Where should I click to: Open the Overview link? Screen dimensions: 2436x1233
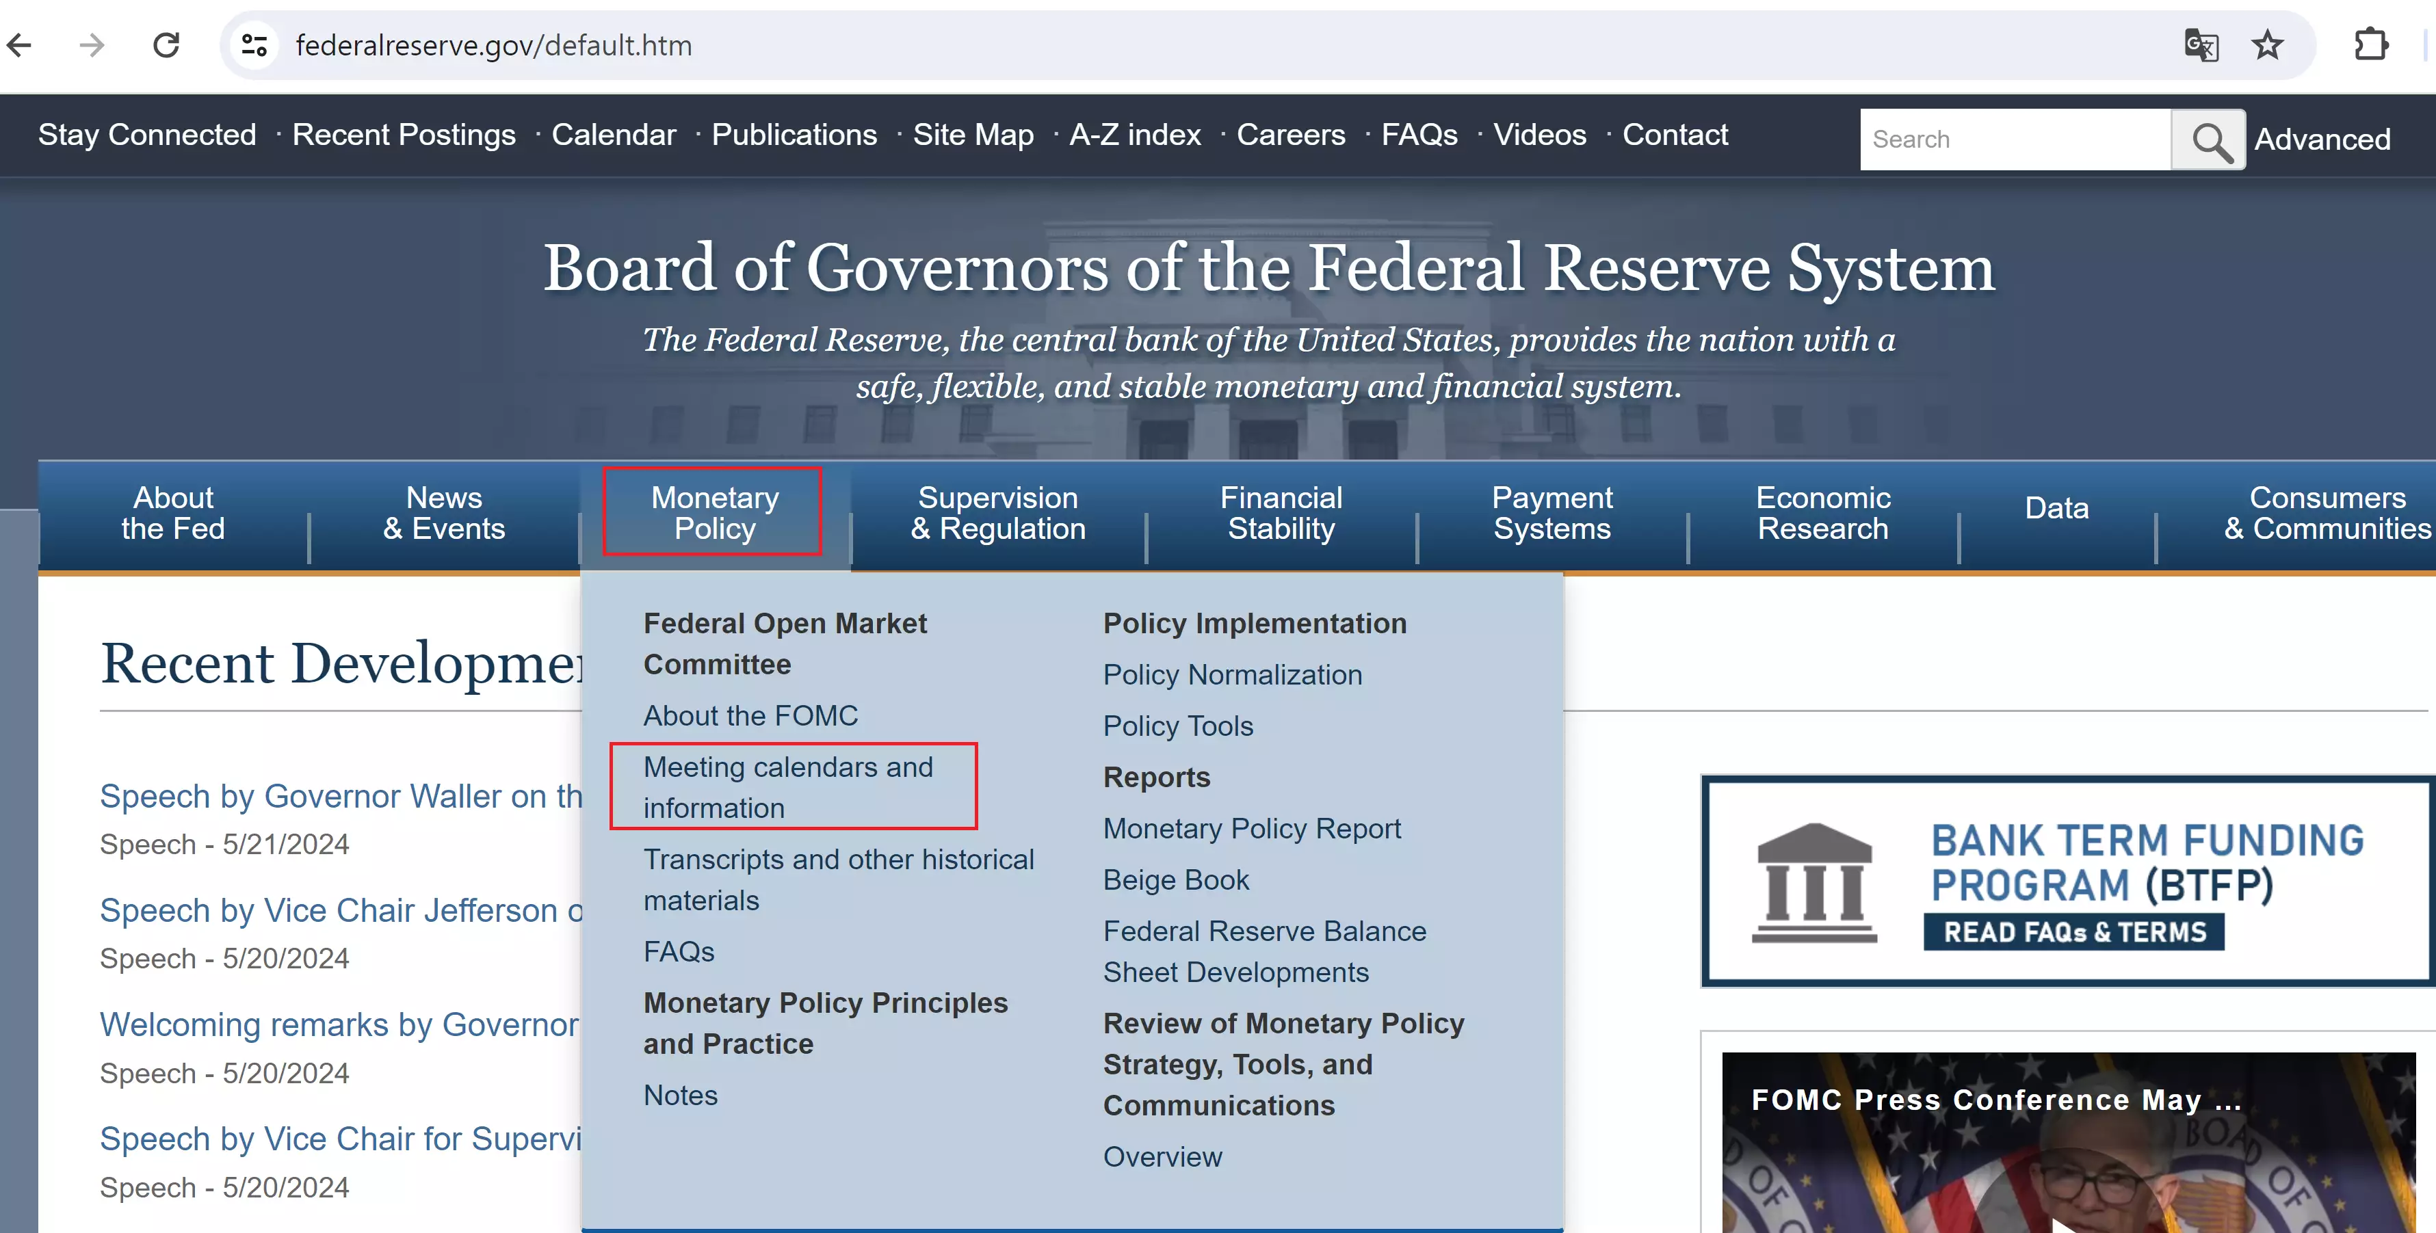(x=1162, y=1156)
